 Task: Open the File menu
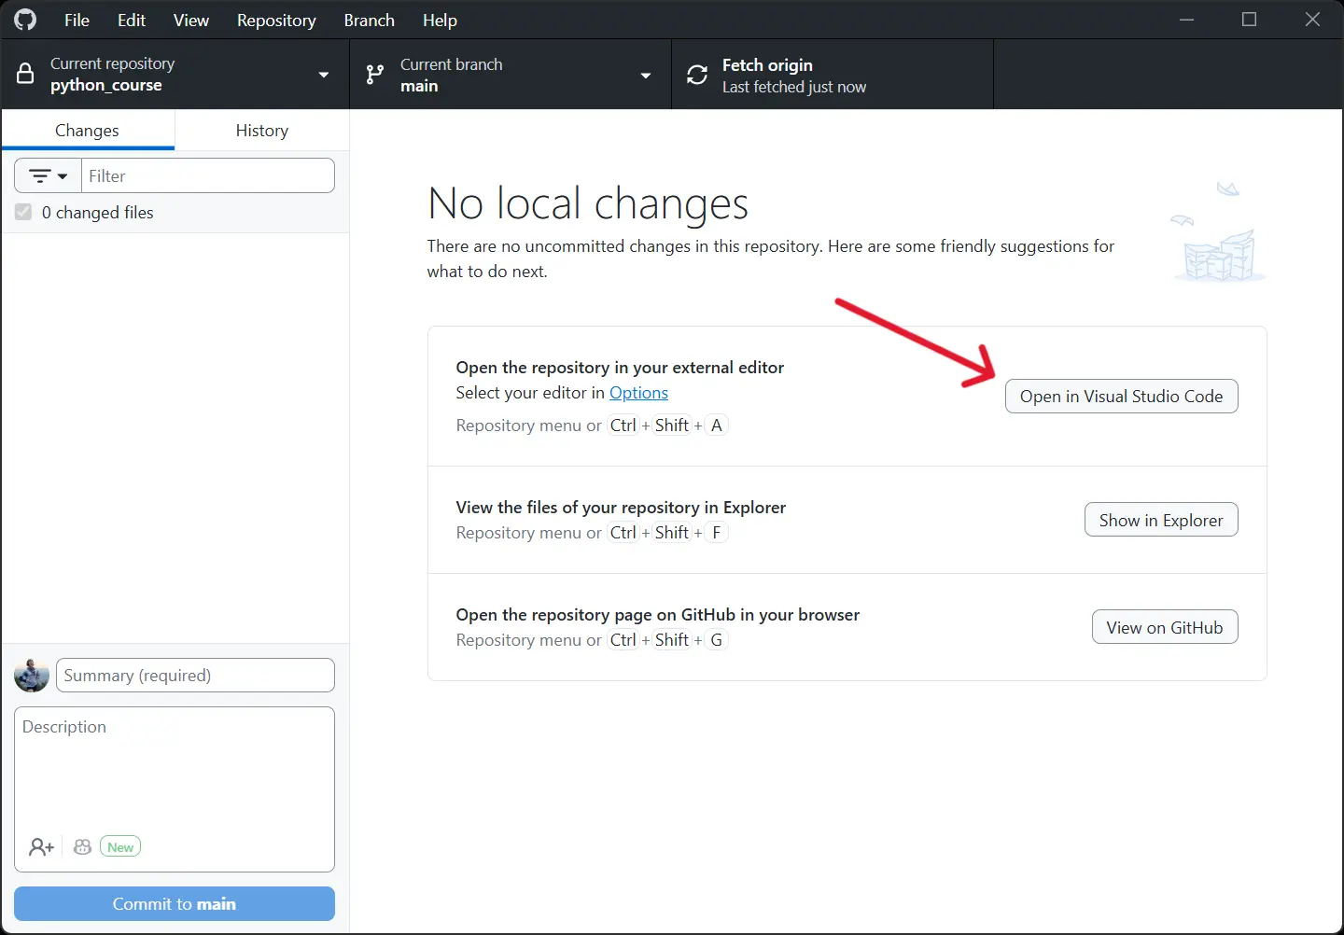coord(77,20)
